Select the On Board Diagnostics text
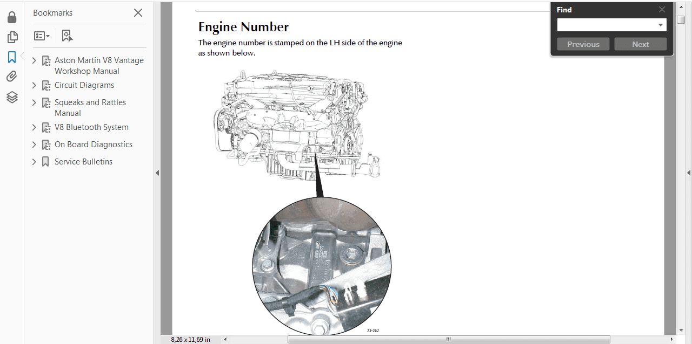The width and height of the screenshot is (692, 344). (x=94, y=145)
